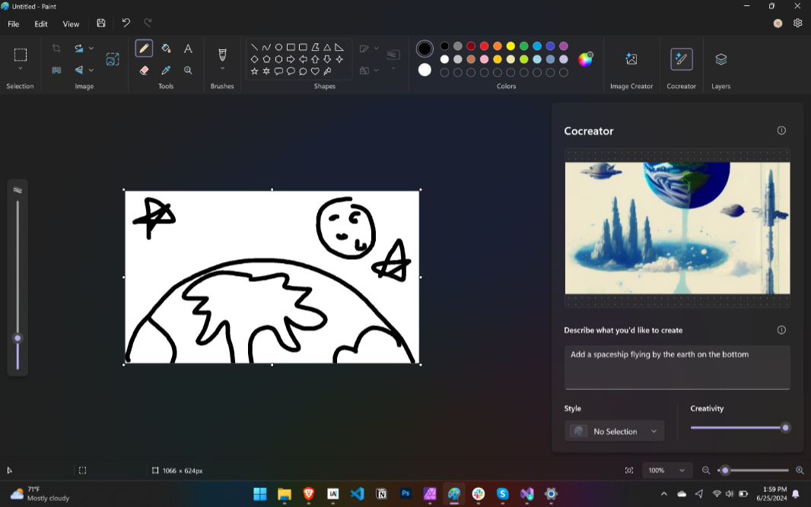Click the zoom slider handle
Screen dimensions: 811x507
click(x=725, y=471)
